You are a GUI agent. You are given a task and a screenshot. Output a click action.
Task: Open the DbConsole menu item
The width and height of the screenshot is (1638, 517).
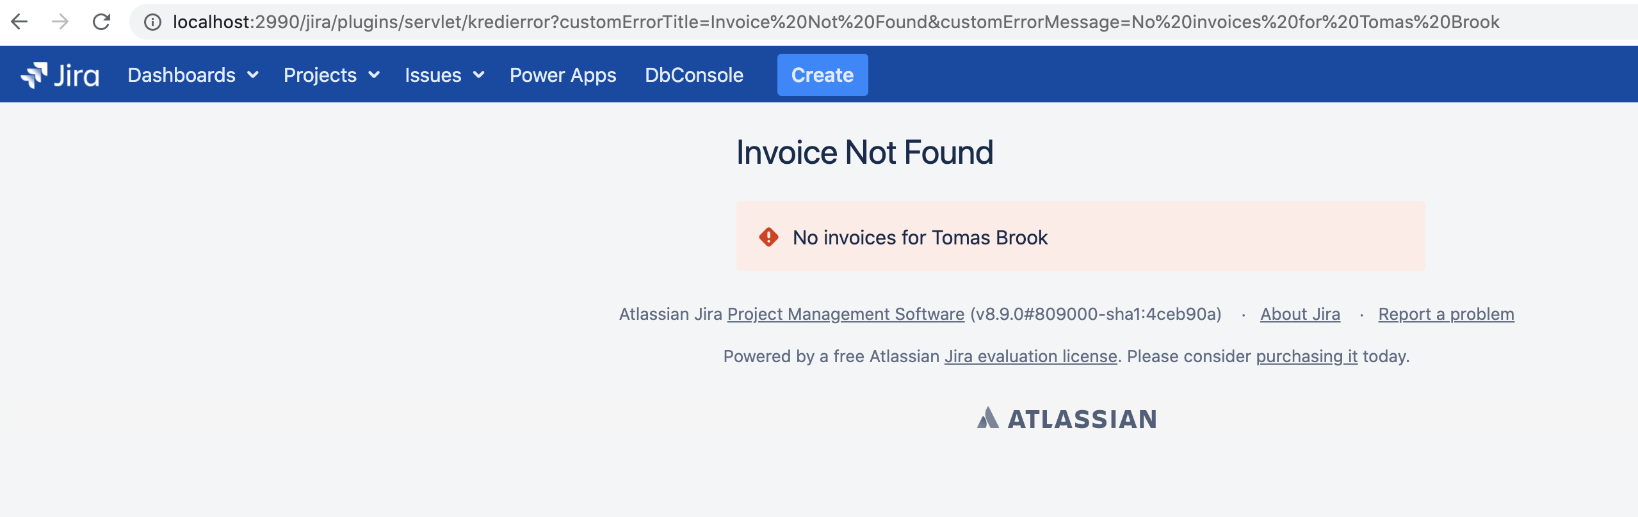click(x=694, y=75)
